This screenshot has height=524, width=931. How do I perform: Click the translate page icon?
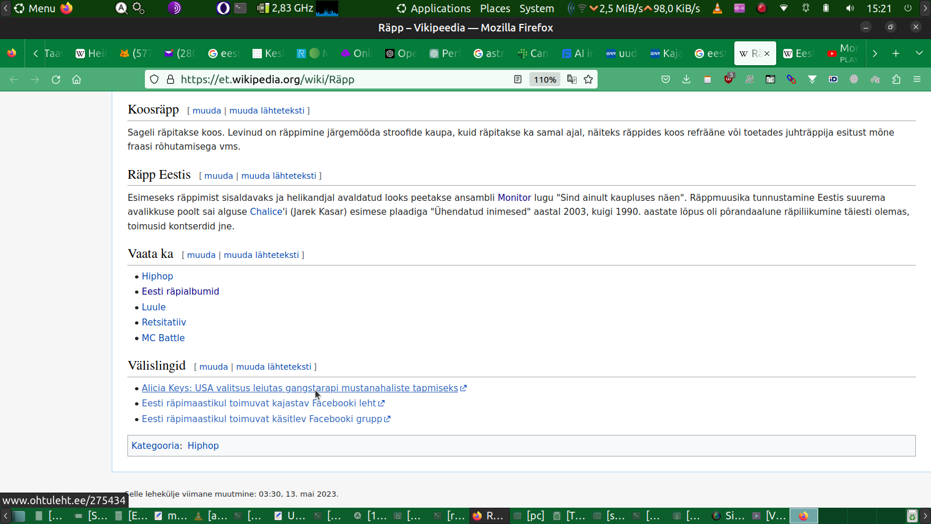click(x=572, y=80)
